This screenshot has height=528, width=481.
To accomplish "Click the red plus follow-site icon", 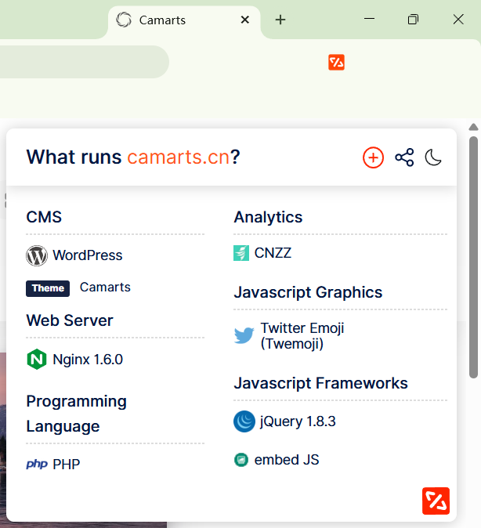I will pos(373,157).
